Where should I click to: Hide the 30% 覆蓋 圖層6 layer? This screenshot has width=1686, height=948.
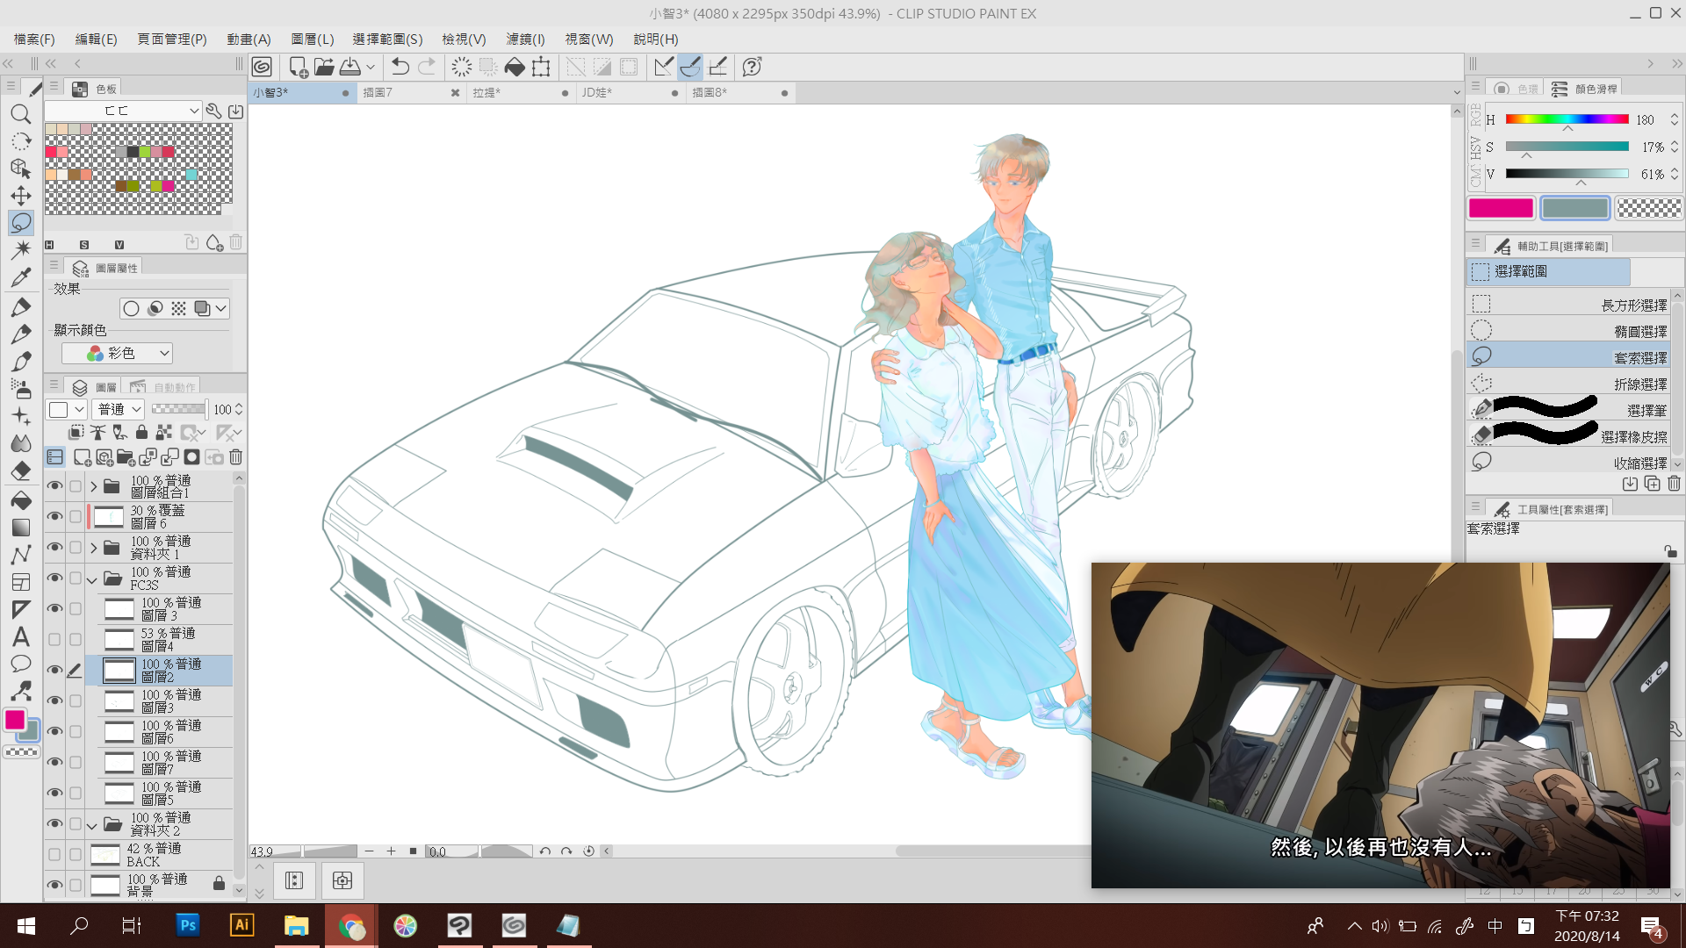[54, 516]
